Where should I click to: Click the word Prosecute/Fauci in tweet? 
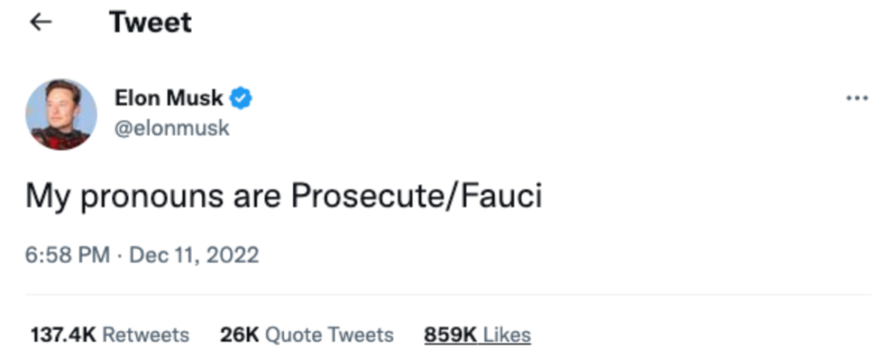pos(416,197)
